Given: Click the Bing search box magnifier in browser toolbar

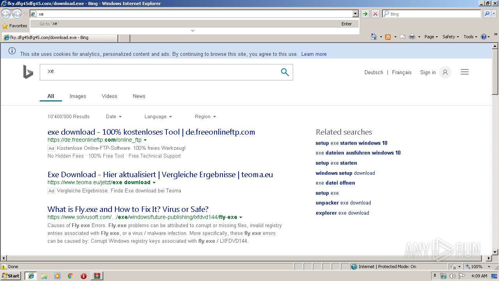Looking at the screenshot, I should (487, 14).
